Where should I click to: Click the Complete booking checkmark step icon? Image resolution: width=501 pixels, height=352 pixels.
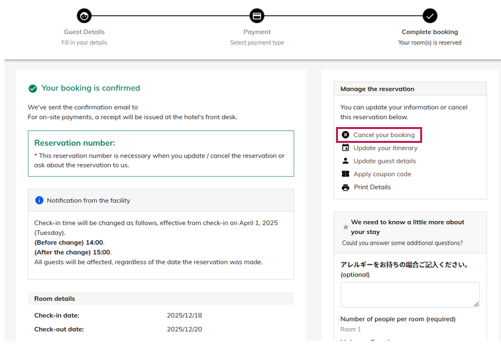[430, 16]
